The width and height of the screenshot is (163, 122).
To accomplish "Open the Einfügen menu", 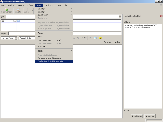I will [30, 5].
